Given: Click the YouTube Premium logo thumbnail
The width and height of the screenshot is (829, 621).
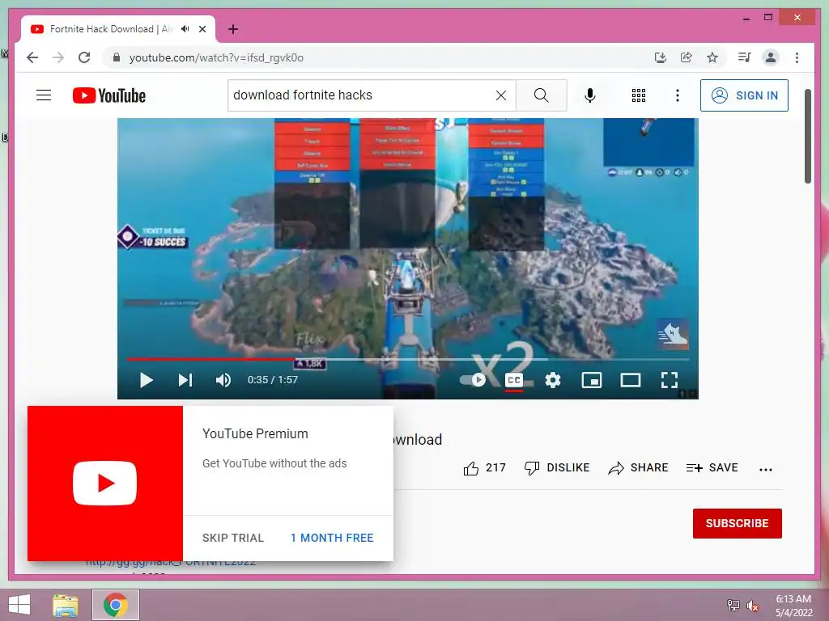Looking at the screenshot, I should tap(105, 484).
